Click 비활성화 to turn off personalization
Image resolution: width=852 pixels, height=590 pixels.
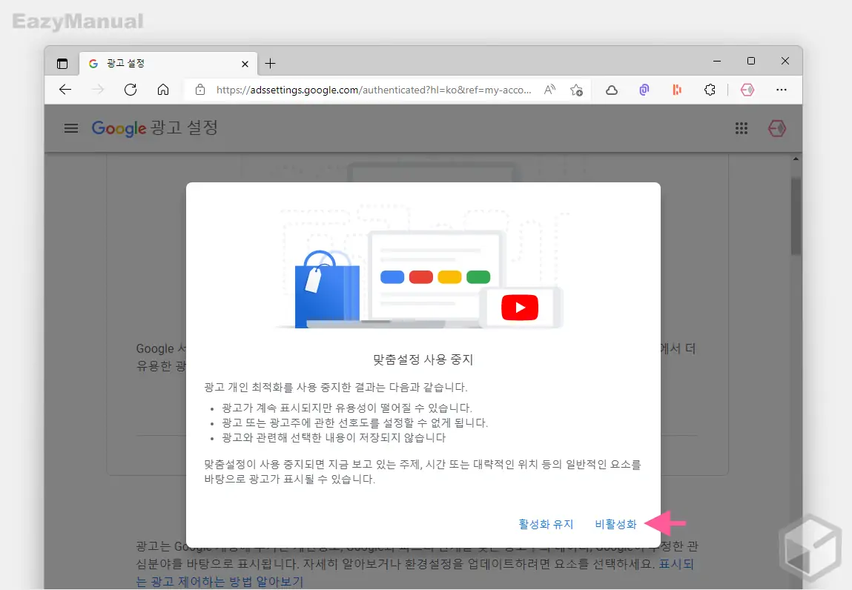pyautogui.click(x=615, y=524)
